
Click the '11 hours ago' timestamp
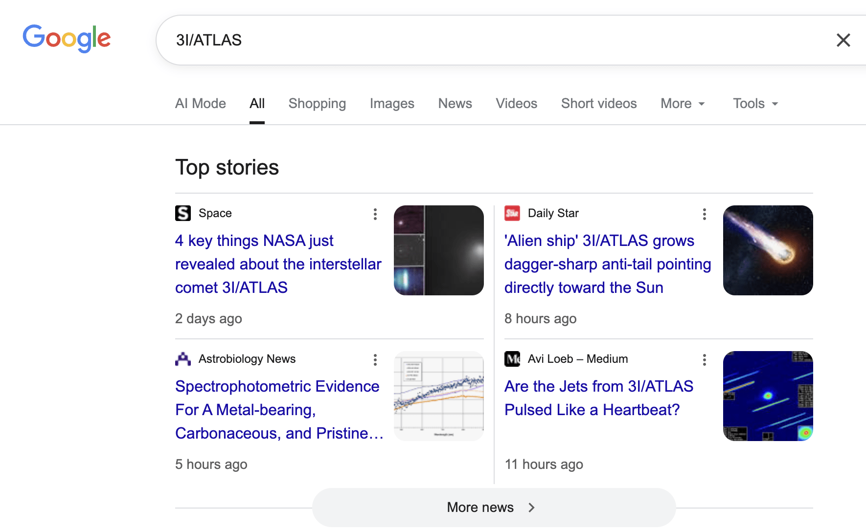[544, 465]
